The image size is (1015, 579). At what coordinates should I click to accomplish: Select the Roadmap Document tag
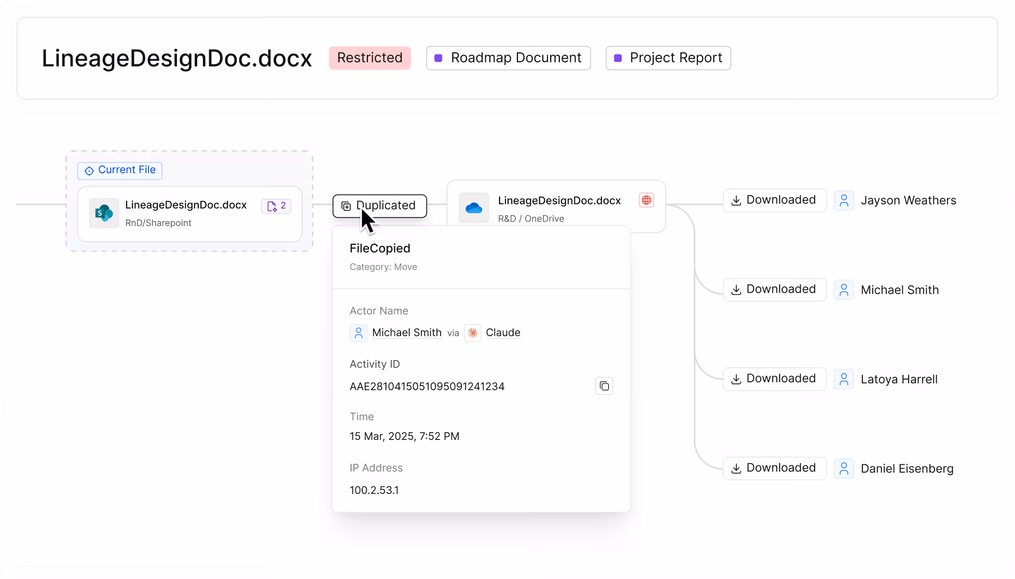point(508,58)
